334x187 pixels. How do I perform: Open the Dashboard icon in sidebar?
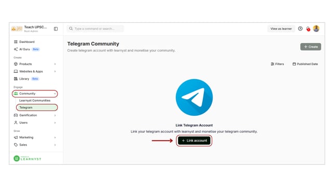click(x=16, y=42)
